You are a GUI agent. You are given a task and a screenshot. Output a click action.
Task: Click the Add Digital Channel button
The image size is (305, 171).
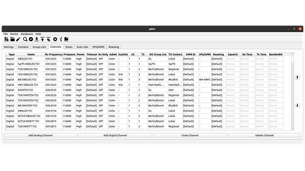point(115,135)
